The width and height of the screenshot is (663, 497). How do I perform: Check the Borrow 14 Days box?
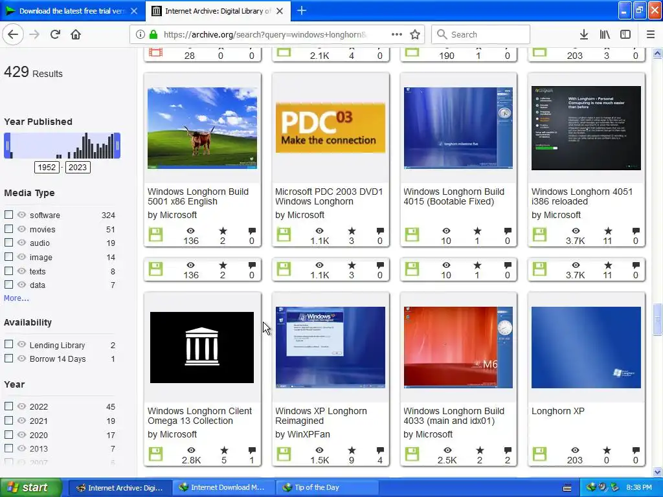point(8,358)
